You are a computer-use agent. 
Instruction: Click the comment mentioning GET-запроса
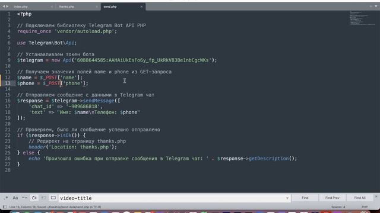click(x=94, y=72)
